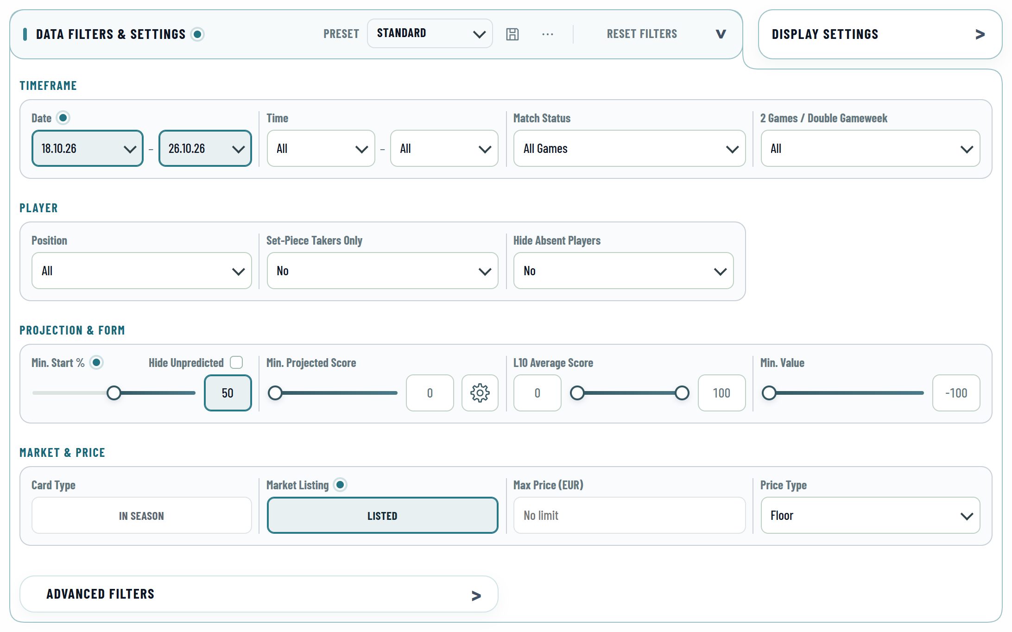This screenshot has width=1012, height=632.
Task: Click the Data Filters active indicator dot
Action: [x=197, y=34]
